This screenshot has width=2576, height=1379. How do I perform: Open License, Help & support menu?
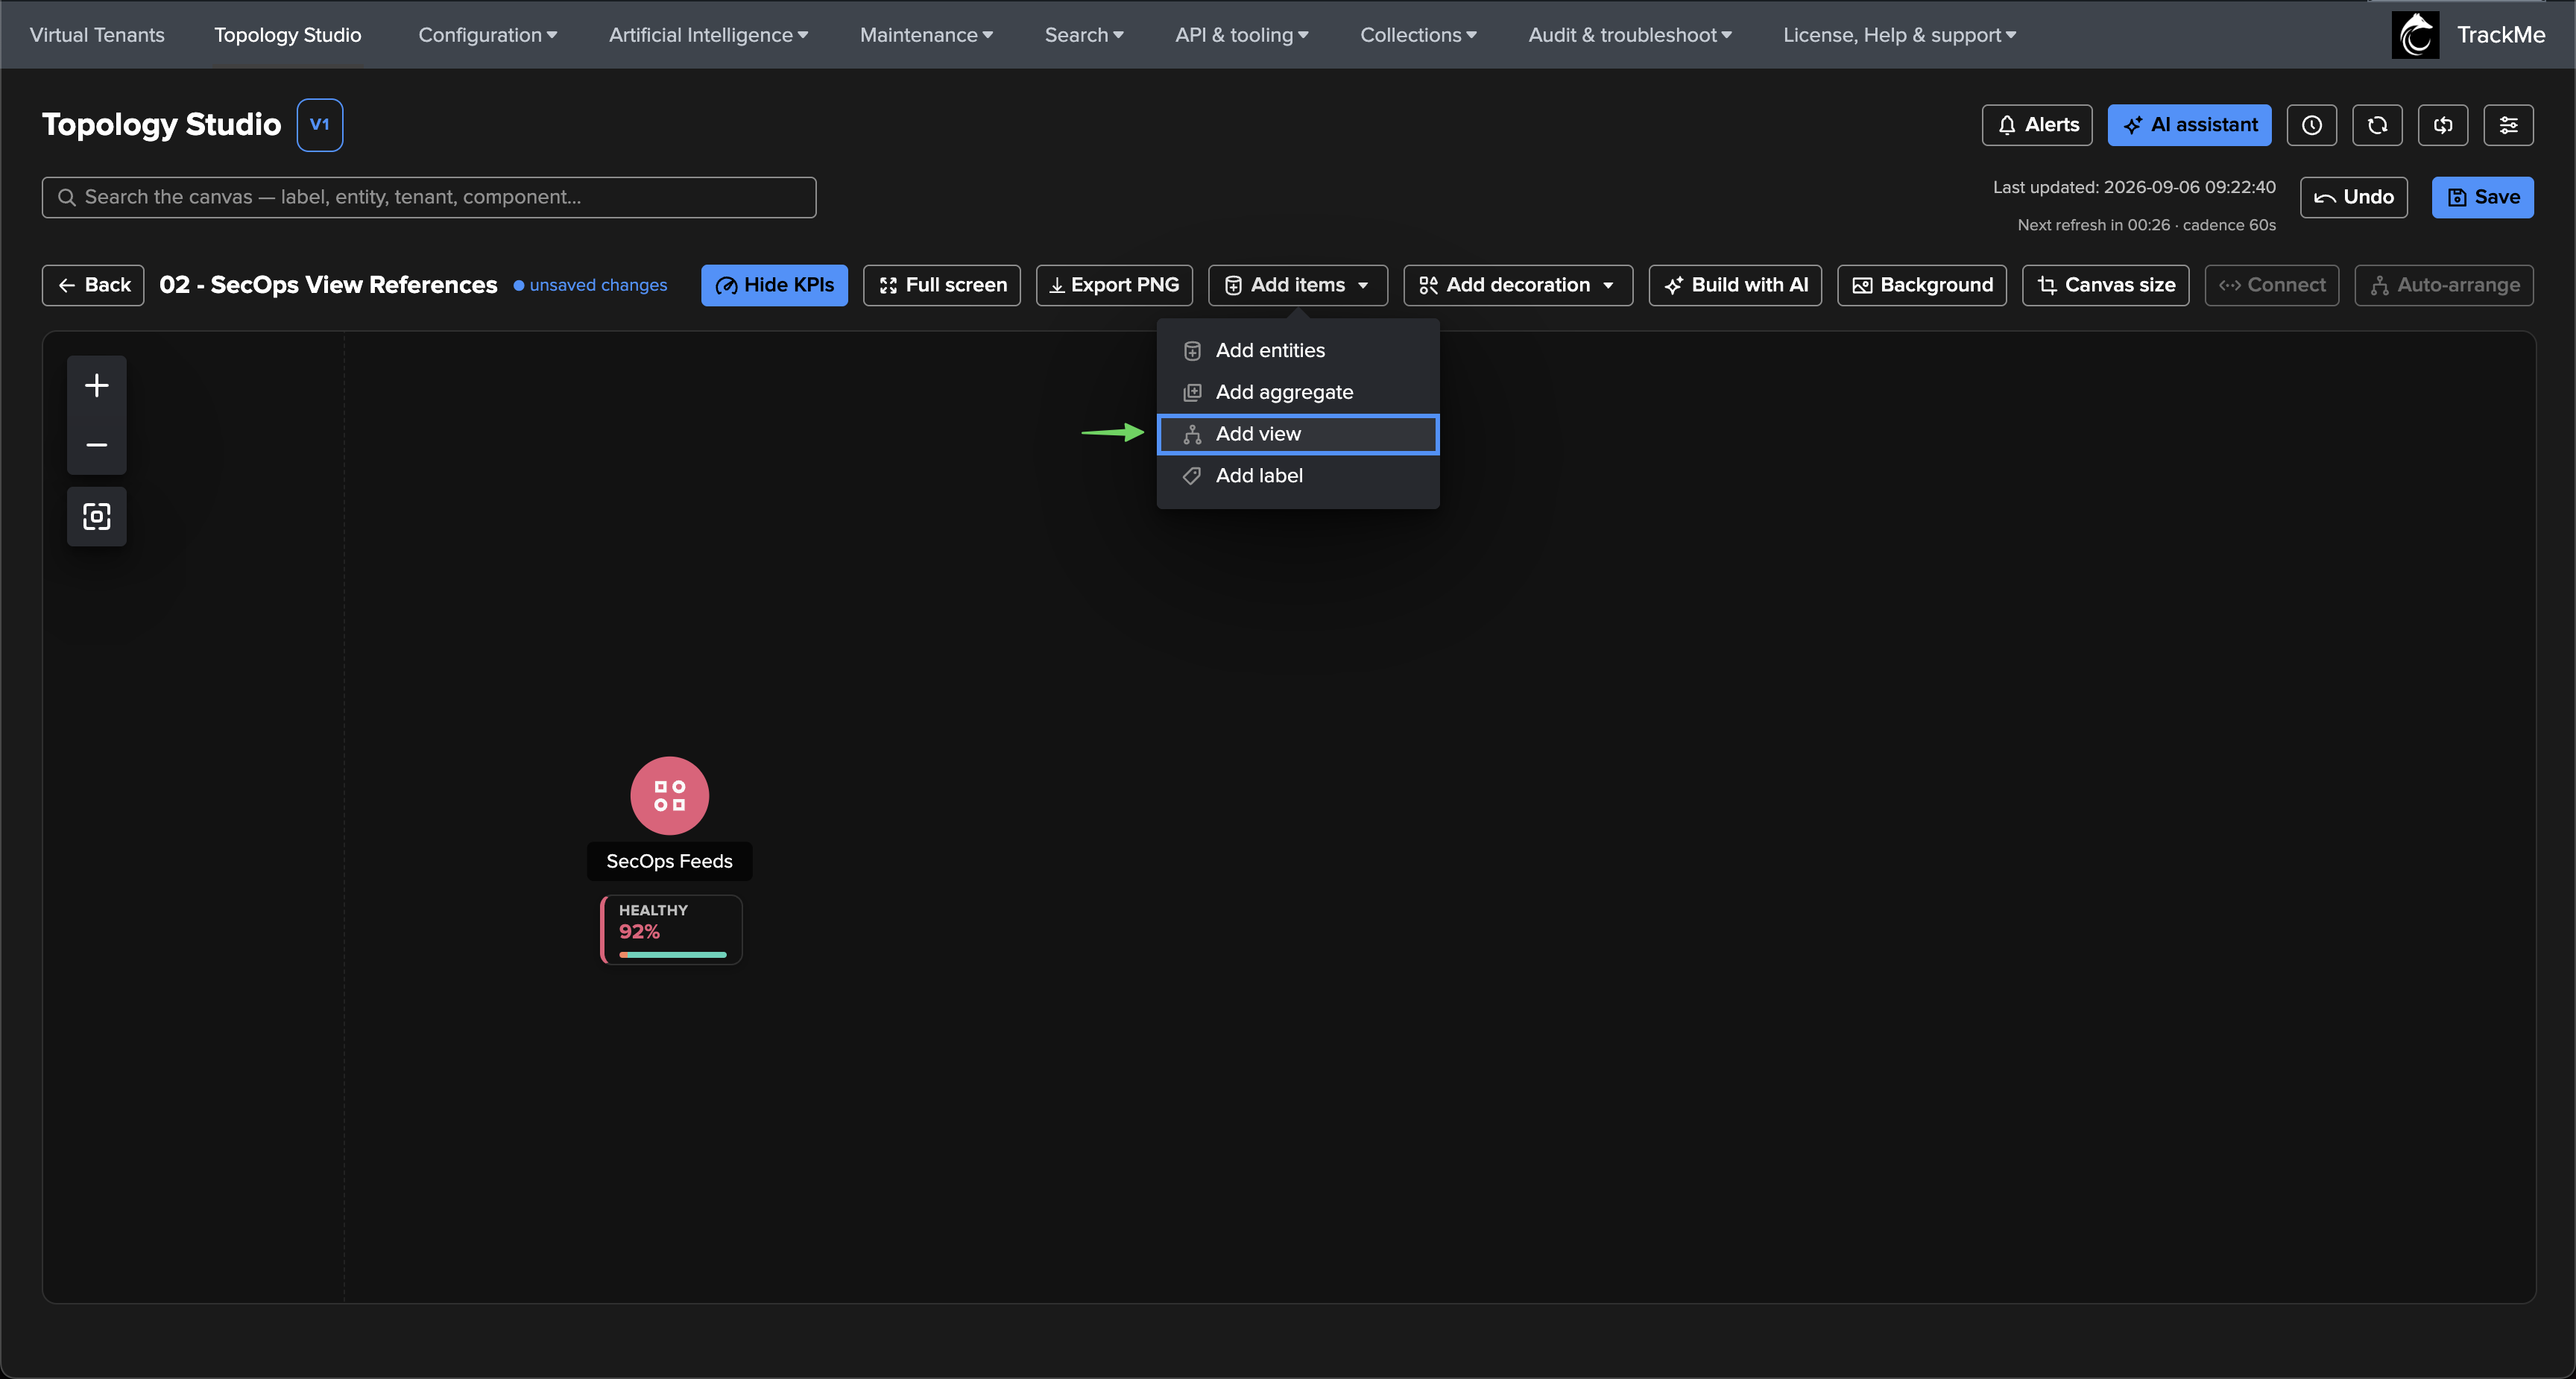[1899, 35]
